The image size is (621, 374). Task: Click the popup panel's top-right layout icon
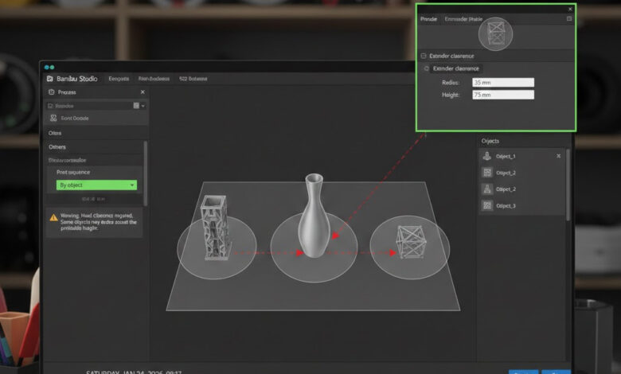pyautogui.click(x=568, y=18)
